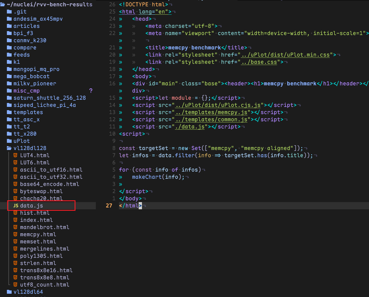This screenshot has height=297, width=369.
Task: Open mandelbrot.html in the file tree
Action: pos(45,227)
